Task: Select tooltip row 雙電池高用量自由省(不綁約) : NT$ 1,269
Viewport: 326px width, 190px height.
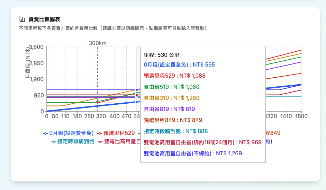Action: [193, 154]
